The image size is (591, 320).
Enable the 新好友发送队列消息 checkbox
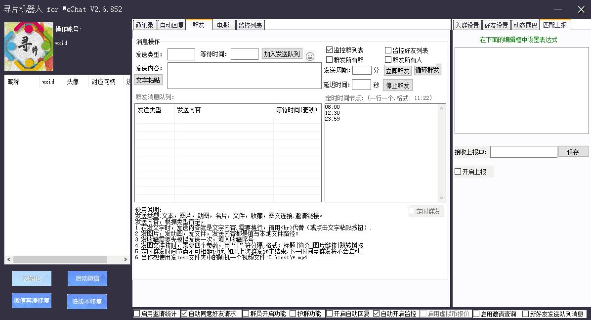tap(525, 314)
